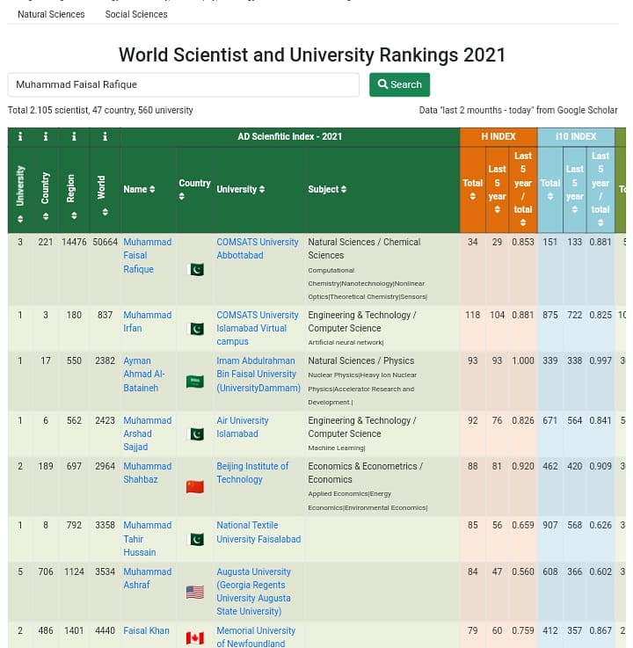Click 'Natural Sciences / Physics' subject text
This screenshot has height=648, width=633.
point(360,360)
